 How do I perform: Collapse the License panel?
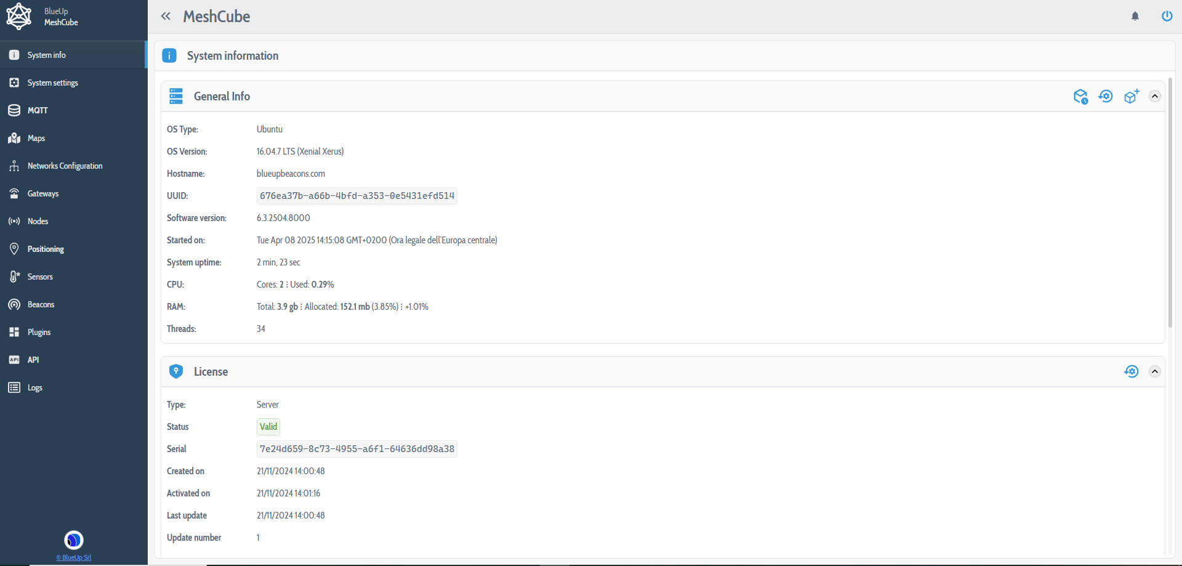pyautogui.click(x=1155, y=371)
